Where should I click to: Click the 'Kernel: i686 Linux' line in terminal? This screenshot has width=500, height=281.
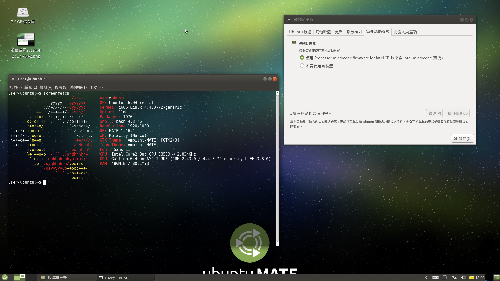click(x=141, y=107)
